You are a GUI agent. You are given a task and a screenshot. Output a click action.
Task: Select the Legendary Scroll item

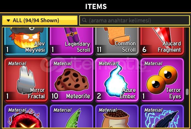[x=72, y=41]
